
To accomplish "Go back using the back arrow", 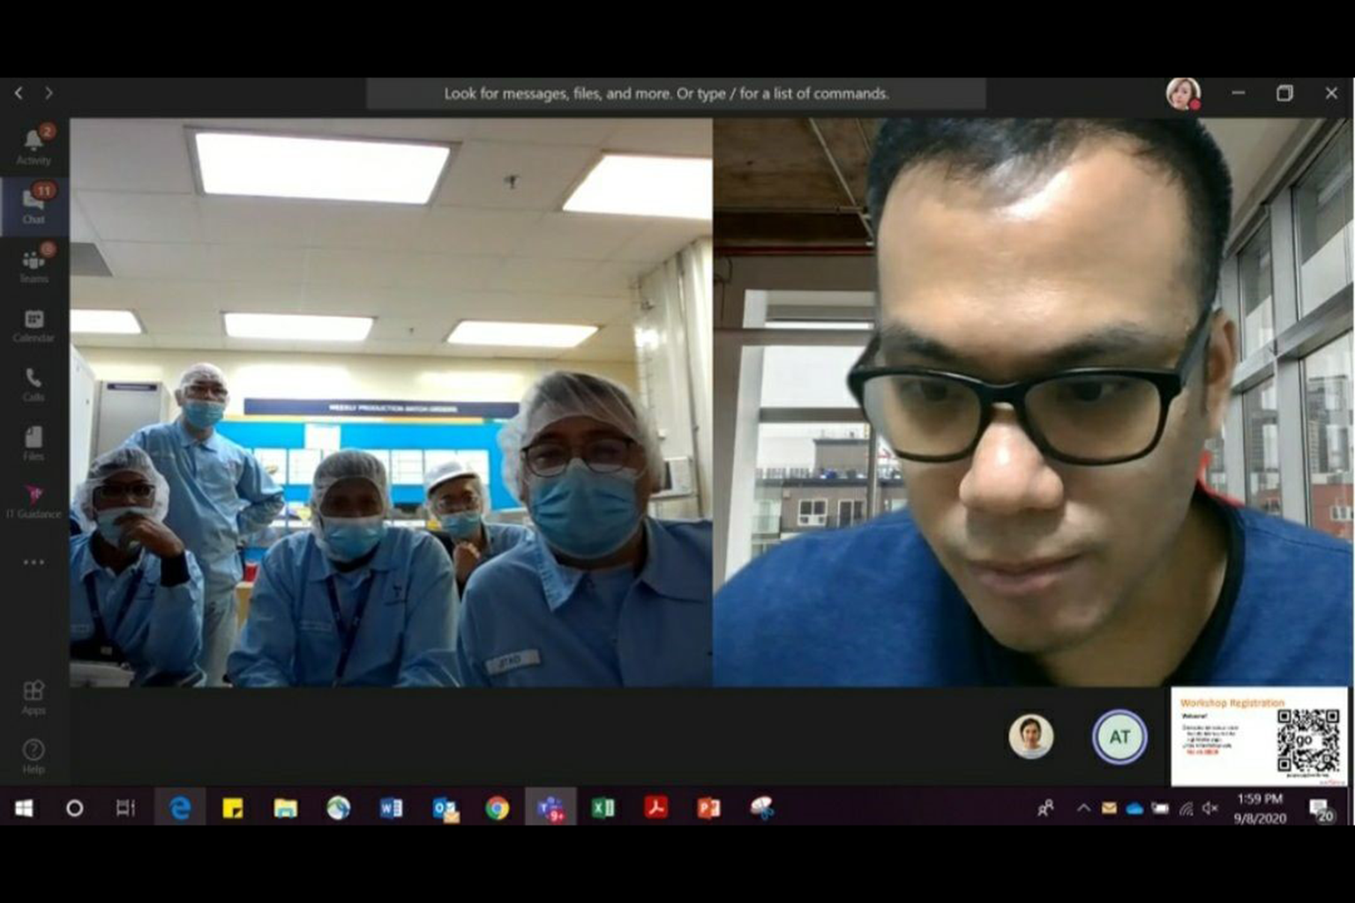I will (19, 93).
